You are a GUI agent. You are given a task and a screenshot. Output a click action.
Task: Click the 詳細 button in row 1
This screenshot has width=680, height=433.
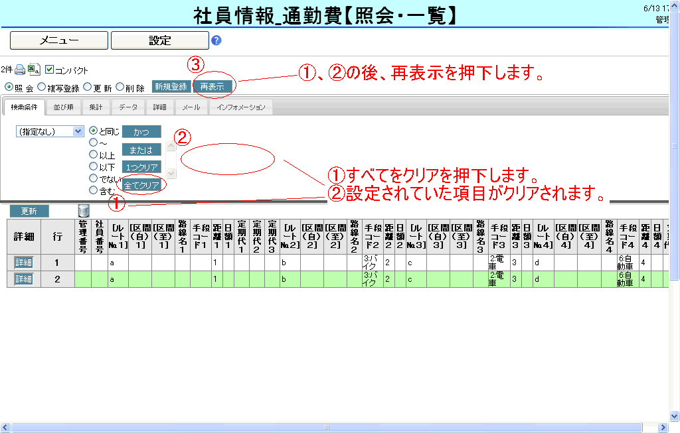click(x=23, y=262)
